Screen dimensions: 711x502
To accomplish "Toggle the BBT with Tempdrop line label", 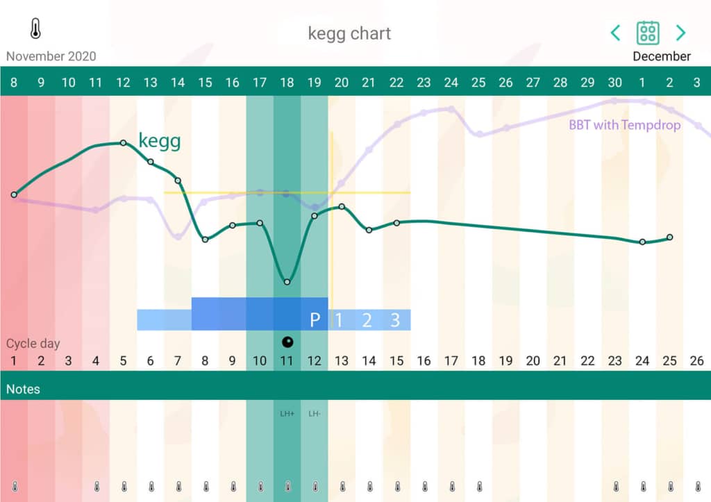I will [624, 126].
